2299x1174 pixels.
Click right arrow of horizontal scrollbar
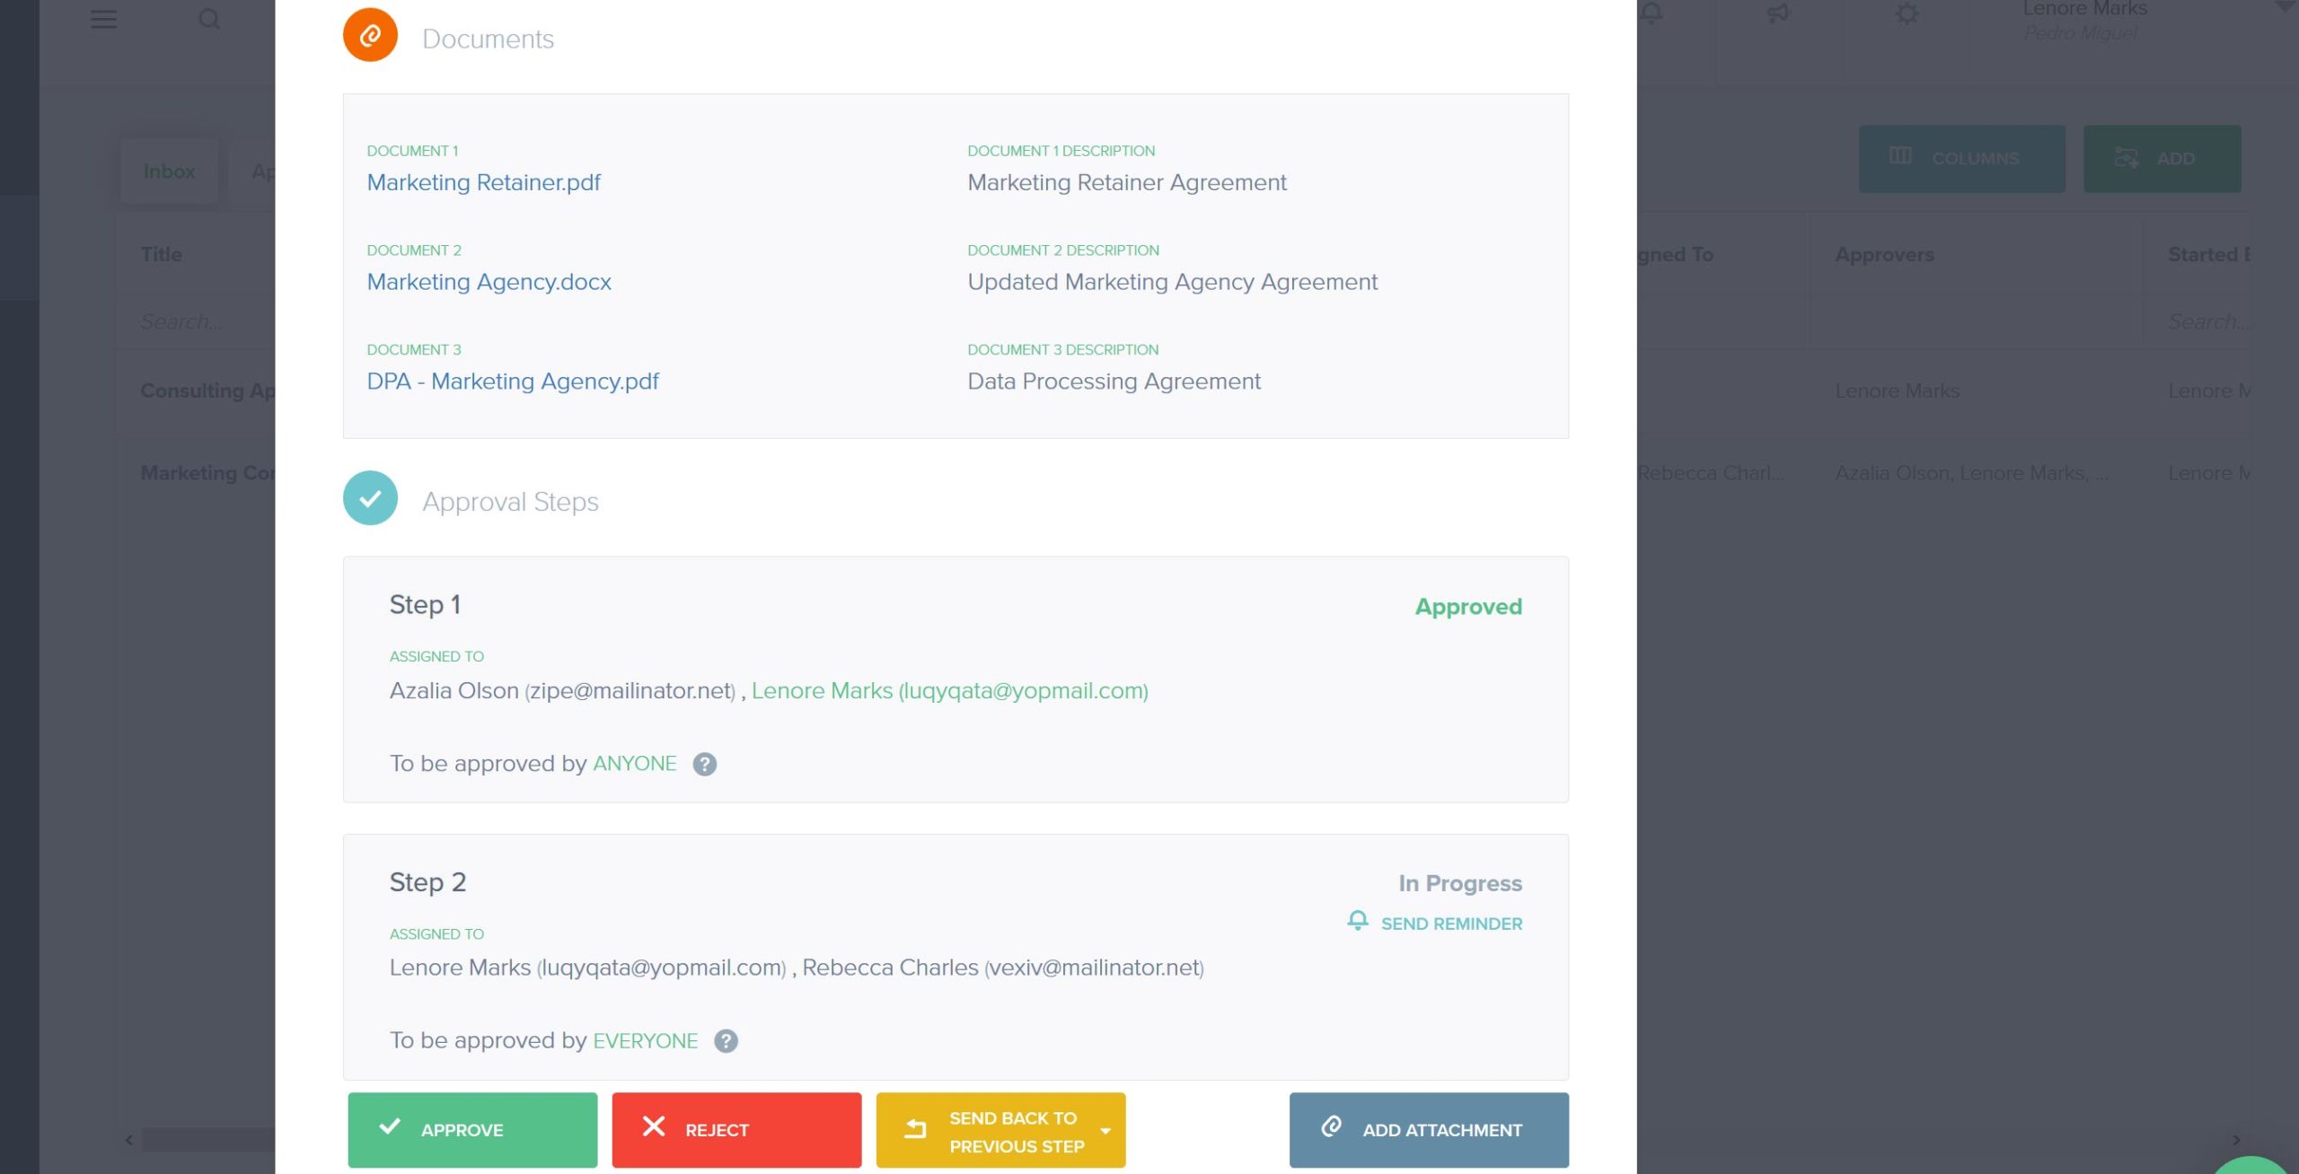click(2236, 1140)
